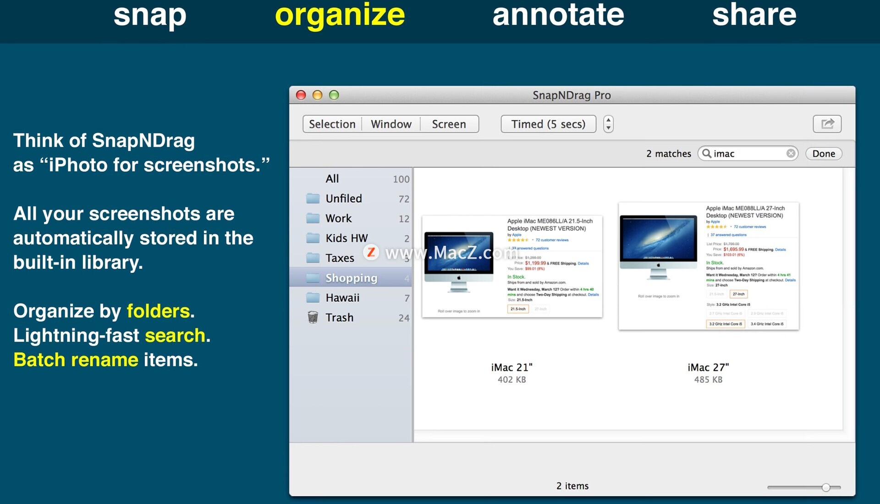The height and width of the screenshot is (504, 880).
Task: Minimize the SnapNDrag Pro window
Action: [317, 95]
